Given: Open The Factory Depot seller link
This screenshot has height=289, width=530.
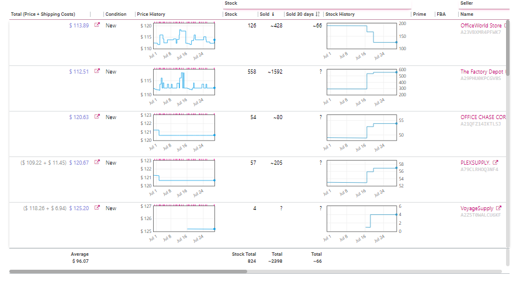Looking at the screenshot, I should [483, 72].
